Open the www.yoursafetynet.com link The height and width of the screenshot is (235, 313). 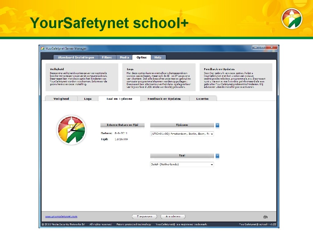(x=61, y=216)
